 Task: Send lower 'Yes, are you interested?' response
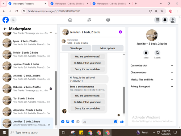(88, 96)
